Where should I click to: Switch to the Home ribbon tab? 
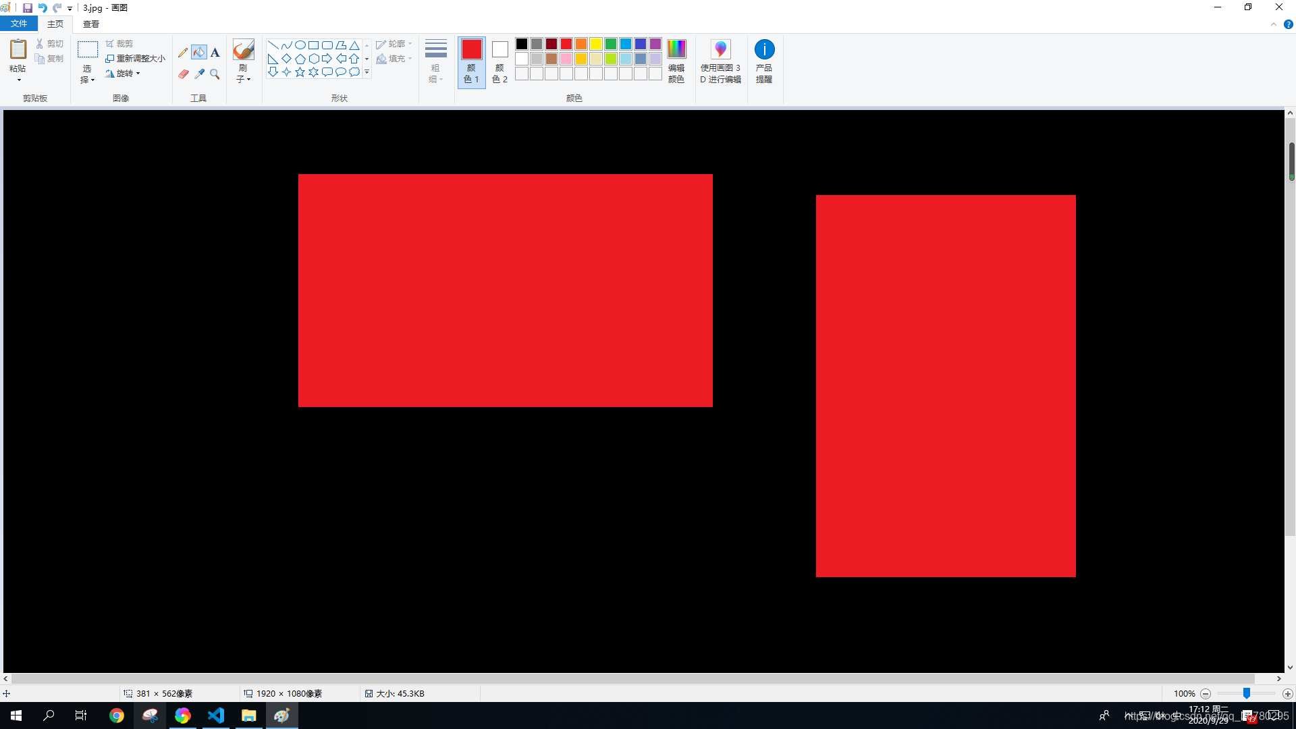[x=55, y=24]
